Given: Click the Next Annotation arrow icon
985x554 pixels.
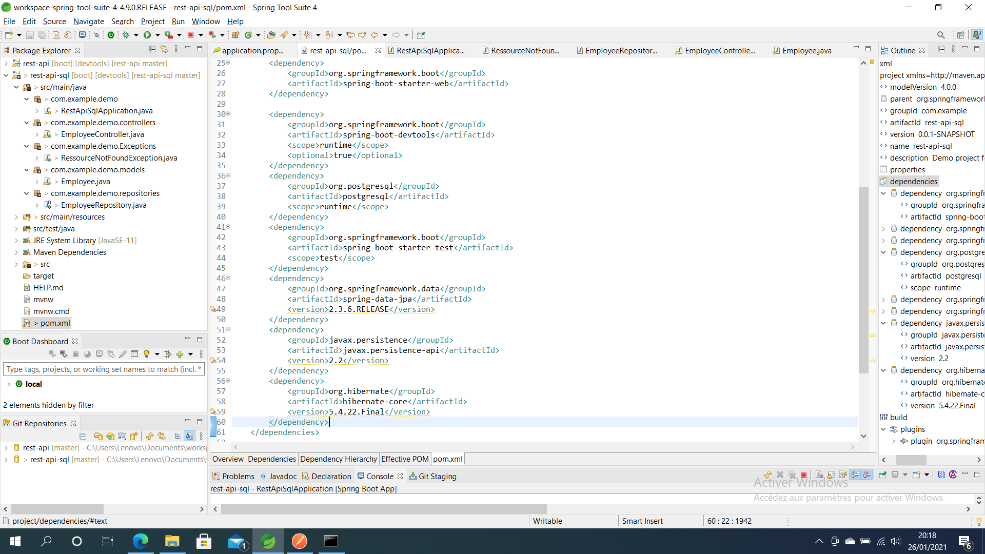Looking at the screenshot, I should (307, 35).
